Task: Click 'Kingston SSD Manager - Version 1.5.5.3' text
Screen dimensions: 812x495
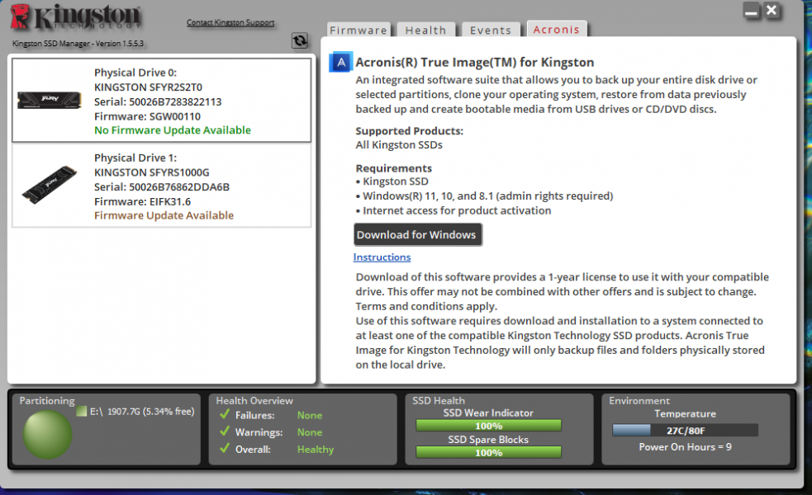Action: [x=78, y=44]
